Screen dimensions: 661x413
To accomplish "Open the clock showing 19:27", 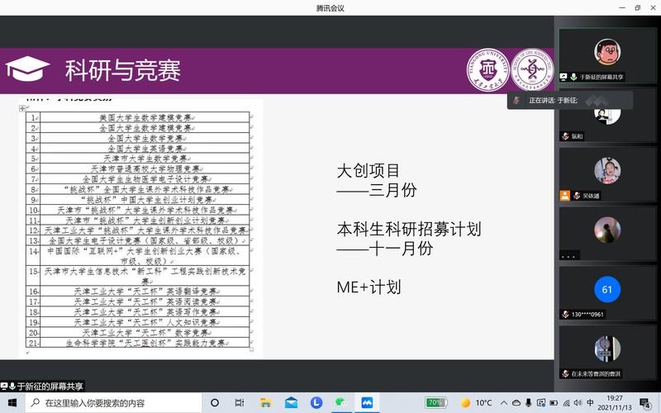I will pyautogui.click(x=615, y=403).
